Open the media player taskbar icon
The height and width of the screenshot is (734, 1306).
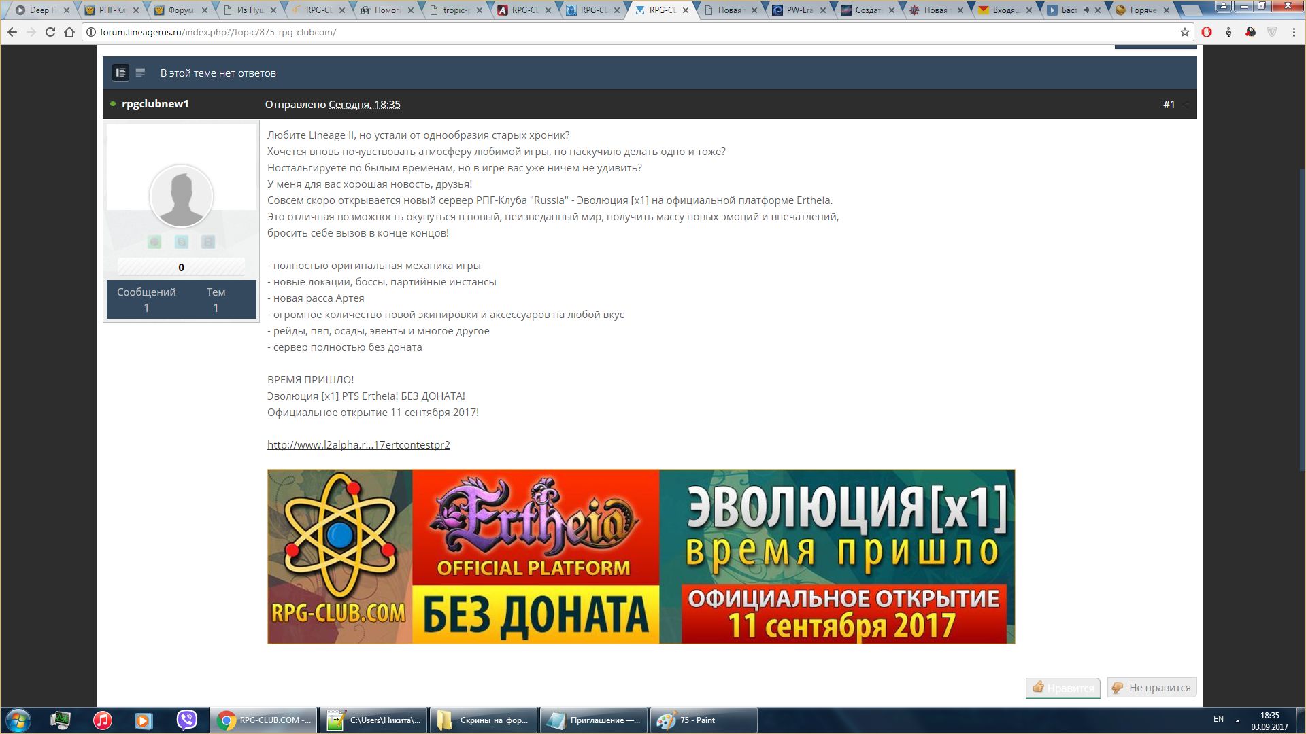coord(144,720)
